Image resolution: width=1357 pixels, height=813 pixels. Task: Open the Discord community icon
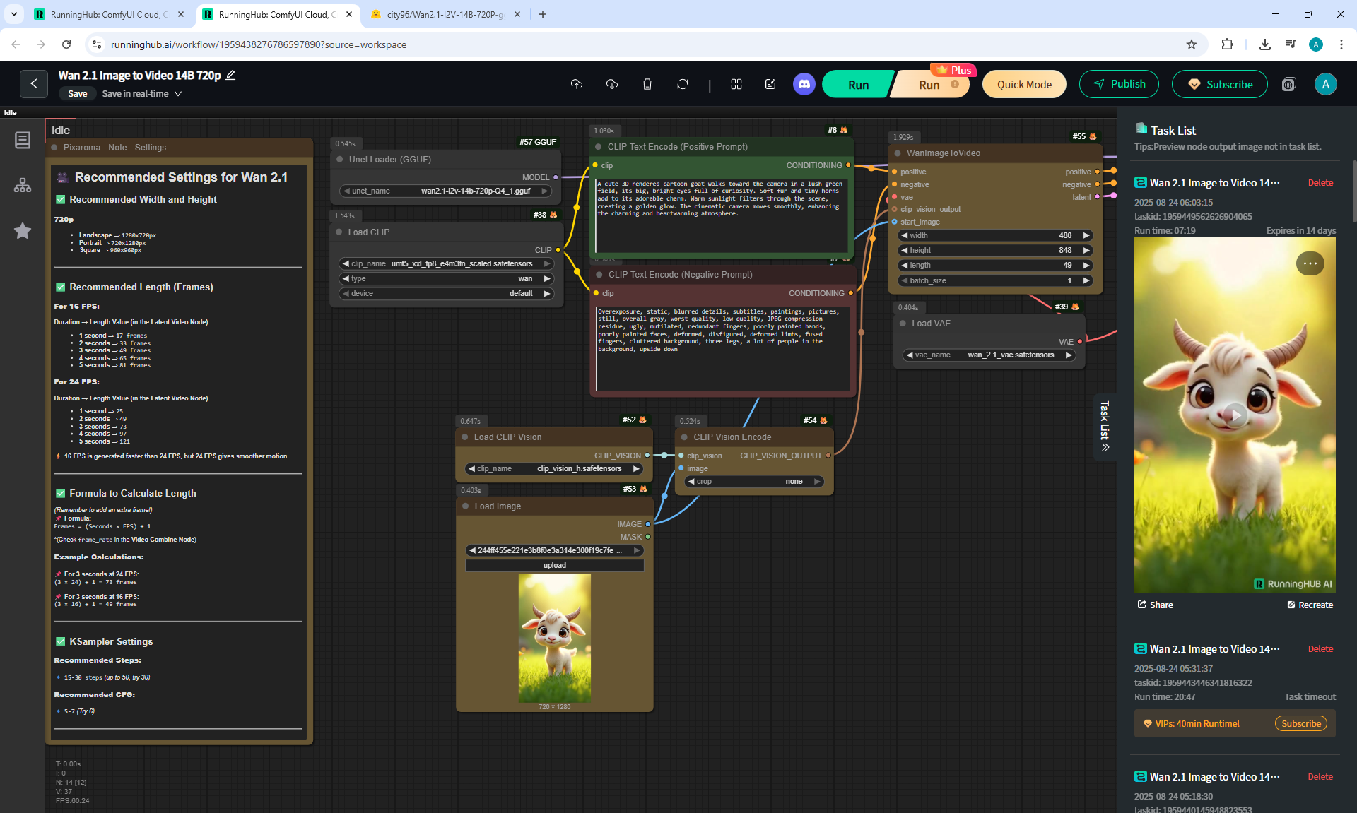(804, 84)
